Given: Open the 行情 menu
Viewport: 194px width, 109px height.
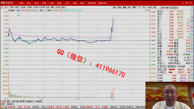Looking at the screenshot, I should click(x=21, y=3).
